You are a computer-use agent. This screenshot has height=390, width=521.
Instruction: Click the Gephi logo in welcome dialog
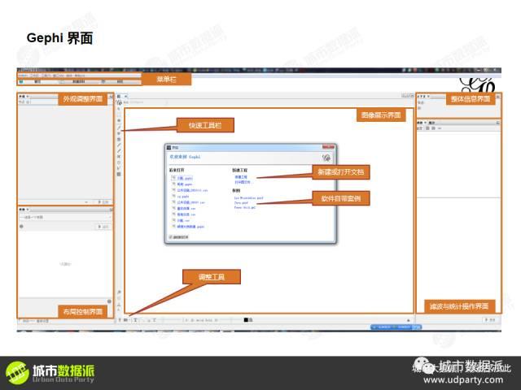(326, 158)
